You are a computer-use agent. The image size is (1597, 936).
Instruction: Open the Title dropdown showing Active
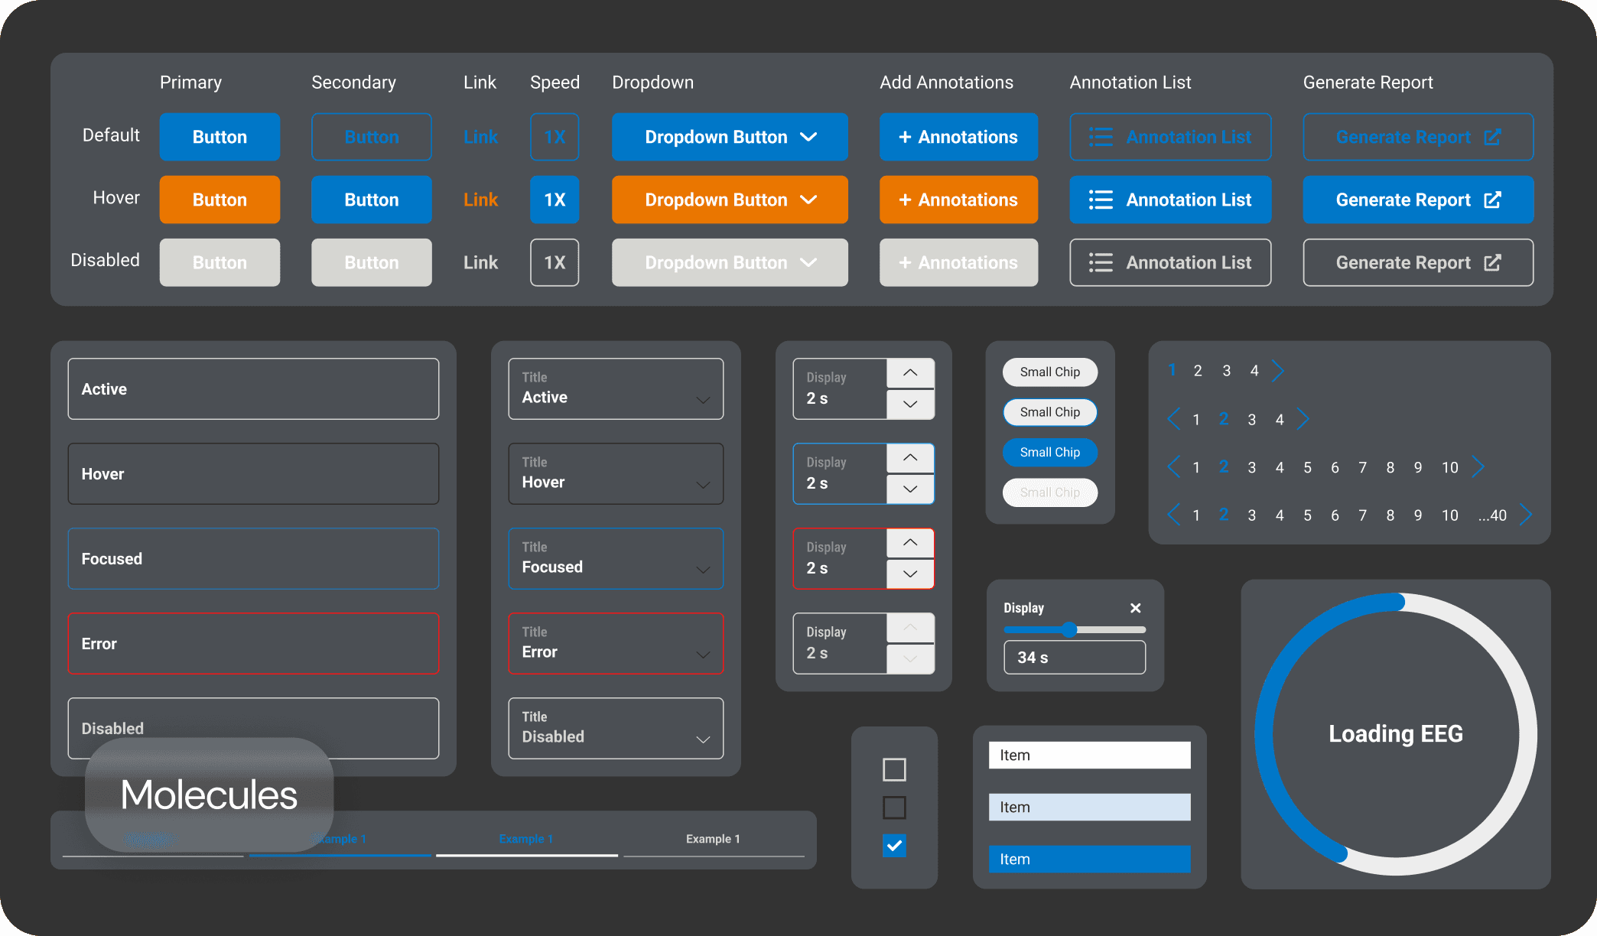616,389
